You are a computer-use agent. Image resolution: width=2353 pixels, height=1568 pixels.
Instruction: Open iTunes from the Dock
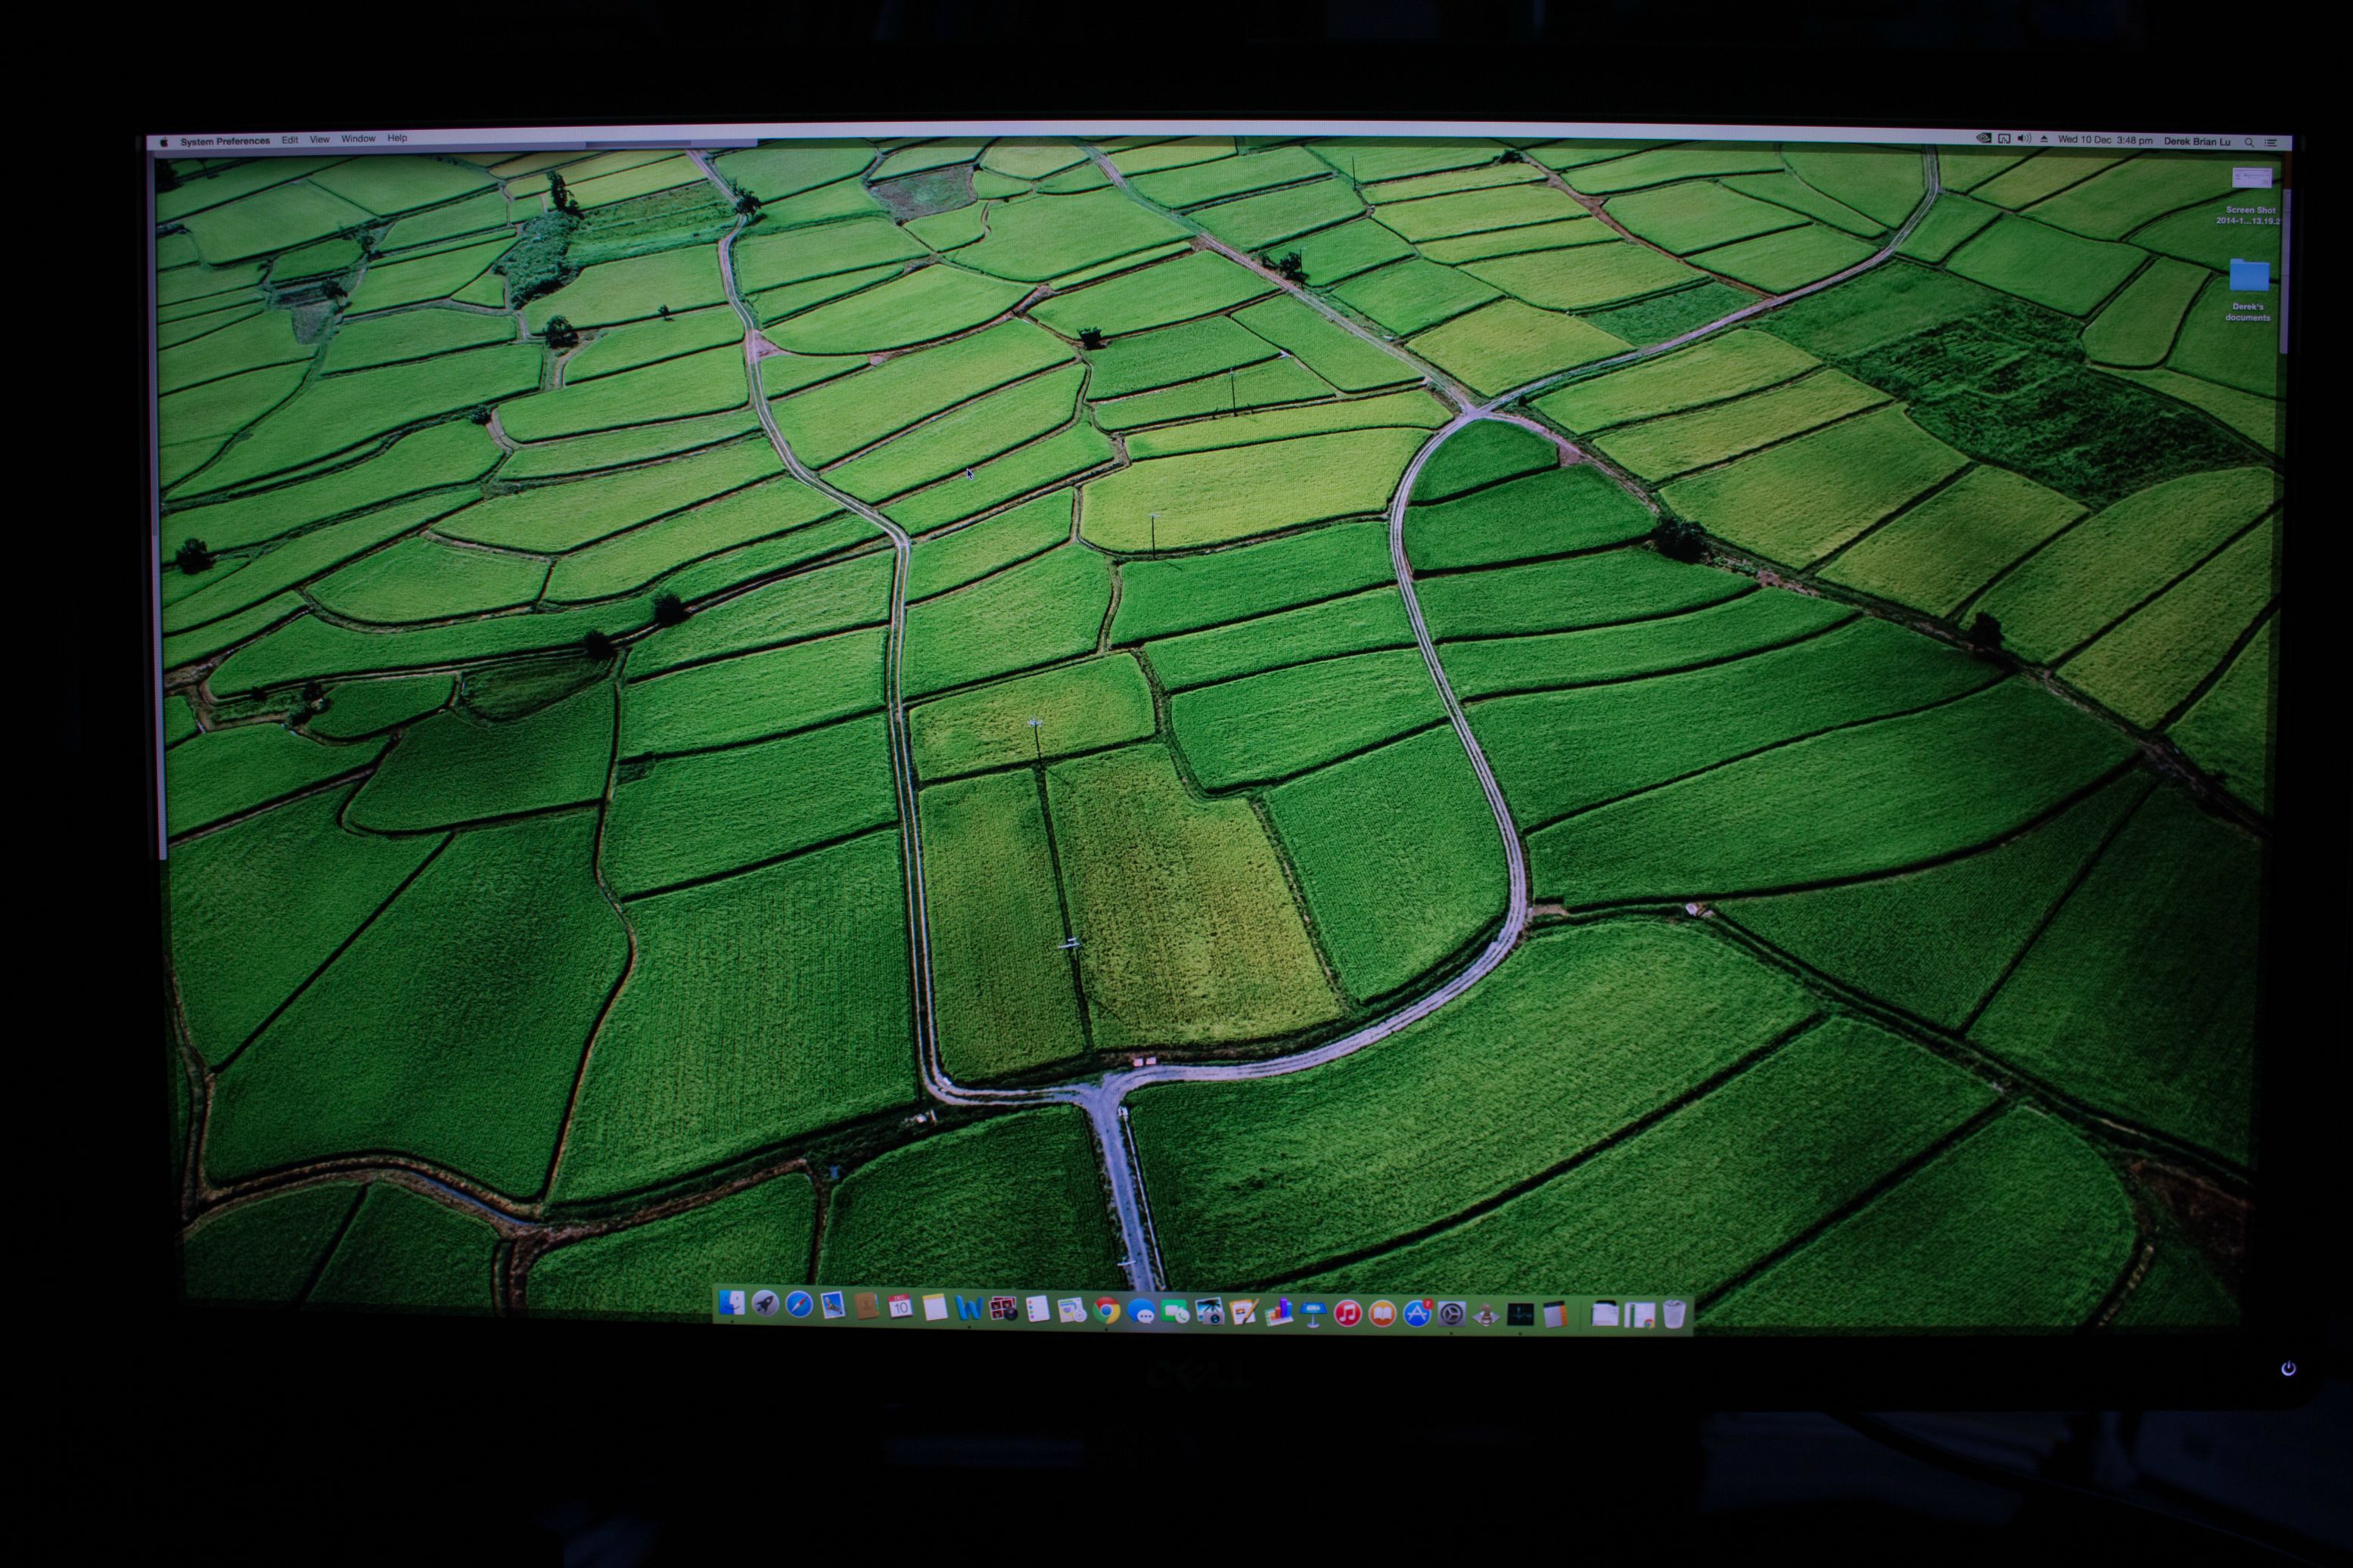pos(1348,1313)
